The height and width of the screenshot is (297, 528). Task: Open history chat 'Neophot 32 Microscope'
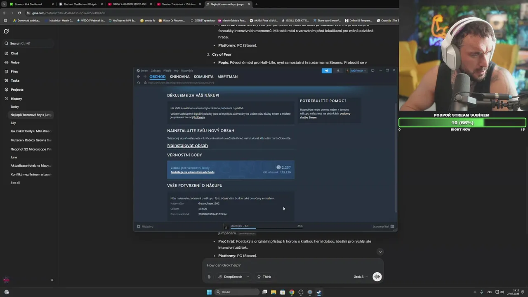pos(31,149)
